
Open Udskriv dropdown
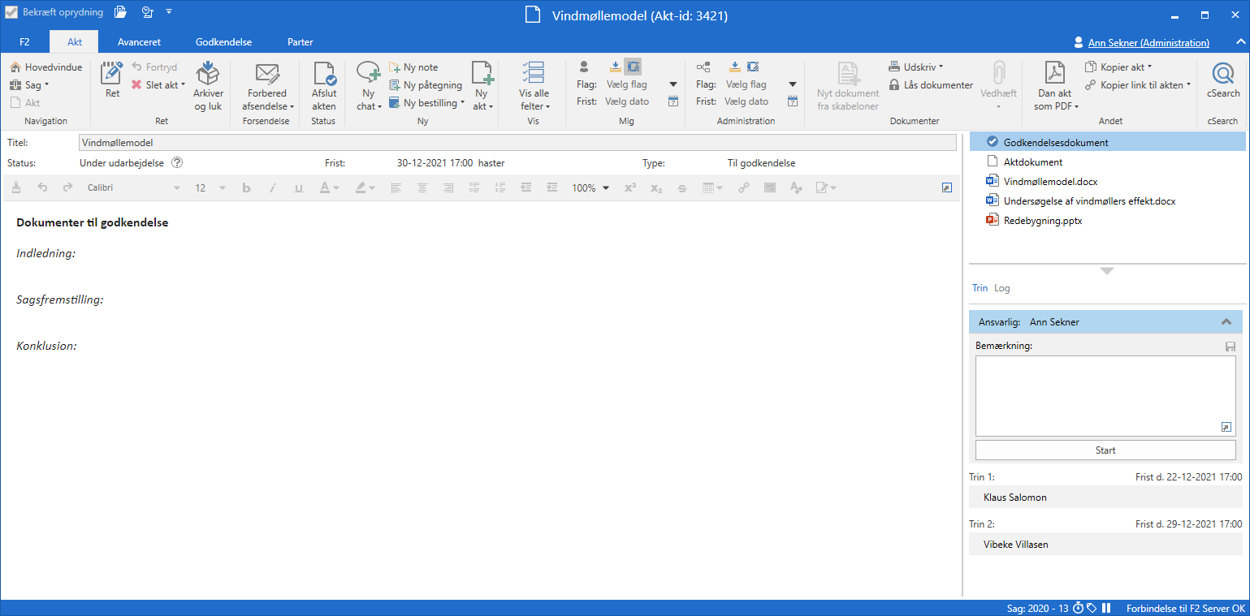click(915, 67)
